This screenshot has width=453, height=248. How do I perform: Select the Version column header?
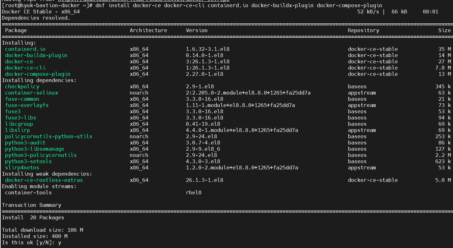(196, 30)
